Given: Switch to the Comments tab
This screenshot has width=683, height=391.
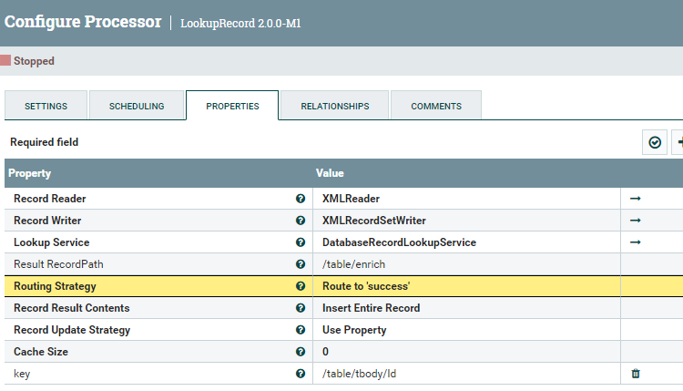Looking at the screenshot, I should click(x=435, y=106).
